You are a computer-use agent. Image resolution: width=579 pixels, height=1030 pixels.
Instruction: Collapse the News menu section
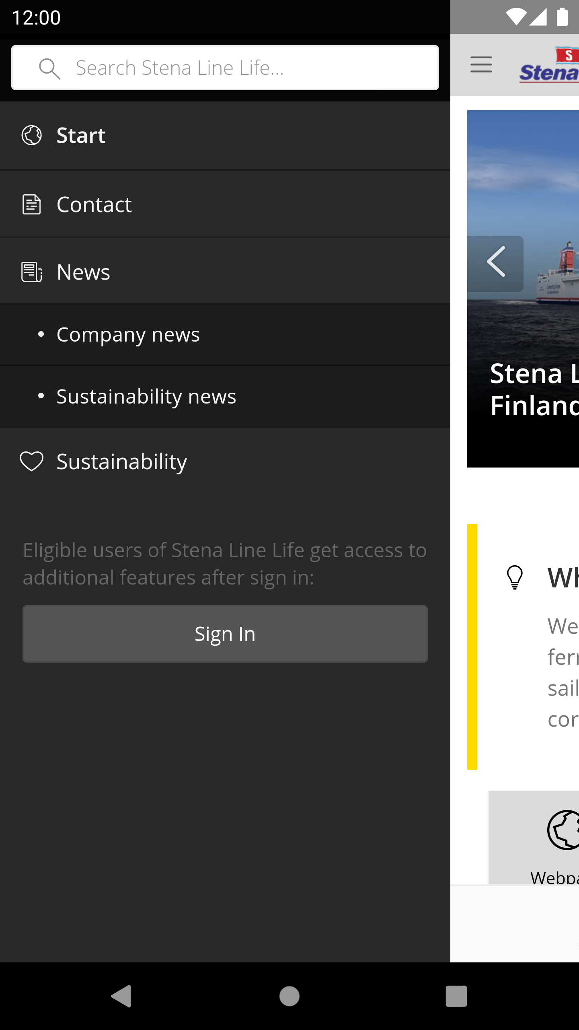tap(225, 271)
